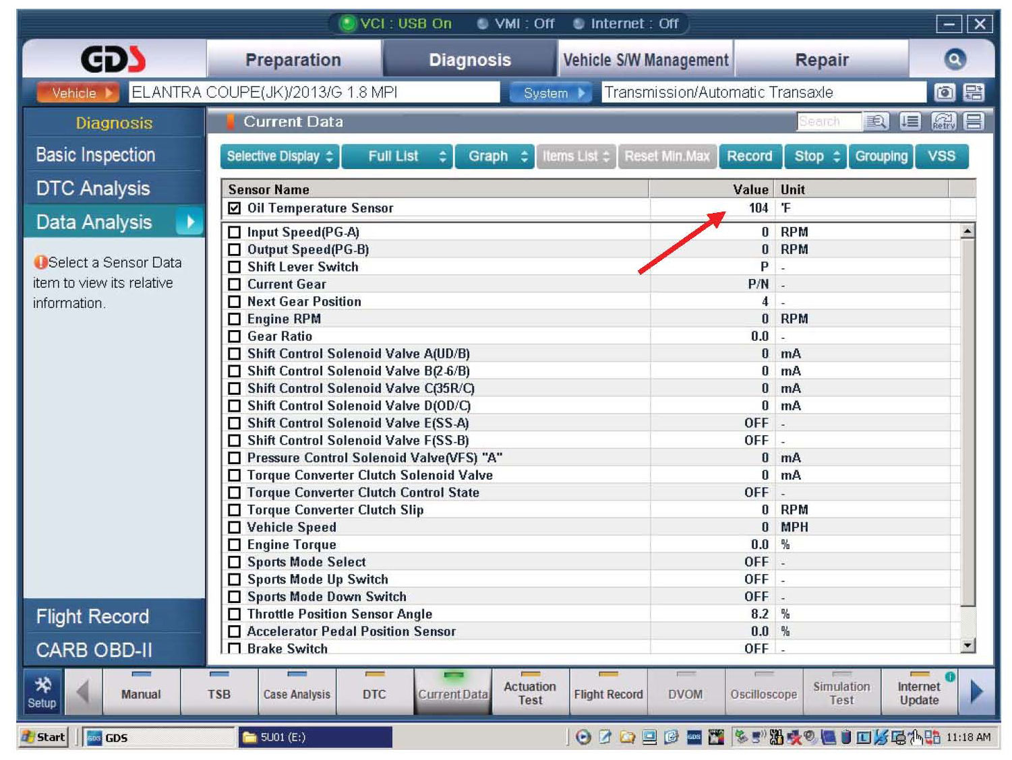Click the Windows Start button
The image size is (1012, 760).
(44, 737)
